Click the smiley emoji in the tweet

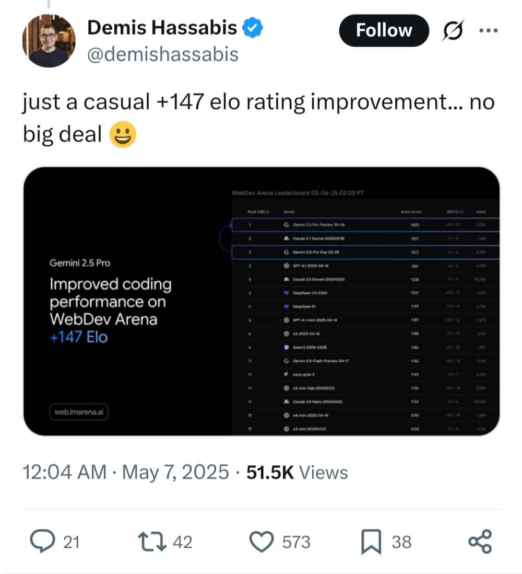pos(122,135)
